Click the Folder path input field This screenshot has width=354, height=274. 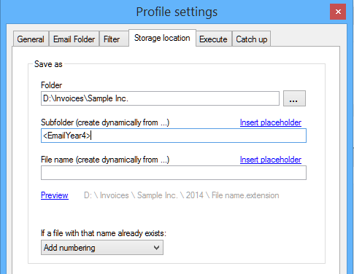point(160,98)
